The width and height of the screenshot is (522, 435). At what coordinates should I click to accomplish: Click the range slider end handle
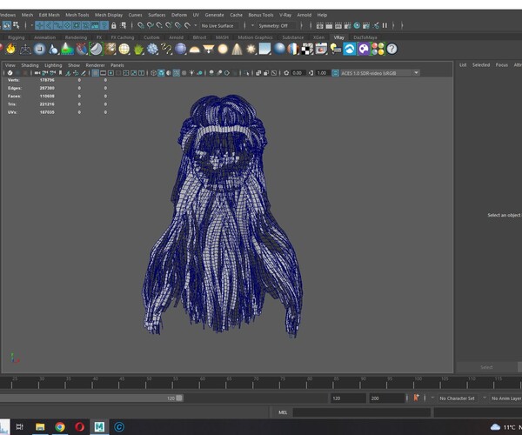tap(179, 398)
